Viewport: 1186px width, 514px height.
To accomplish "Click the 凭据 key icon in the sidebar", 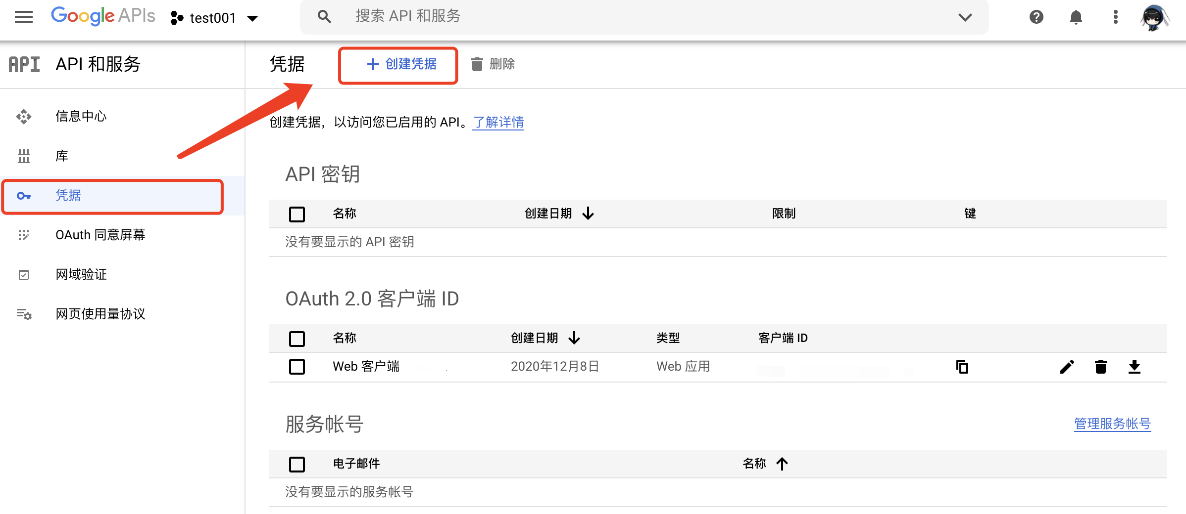I will 23,196.
